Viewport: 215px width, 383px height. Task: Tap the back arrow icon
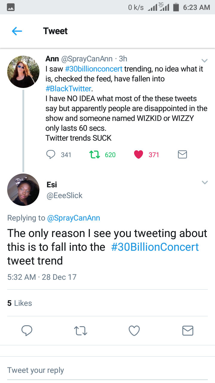tap(17, 31)
